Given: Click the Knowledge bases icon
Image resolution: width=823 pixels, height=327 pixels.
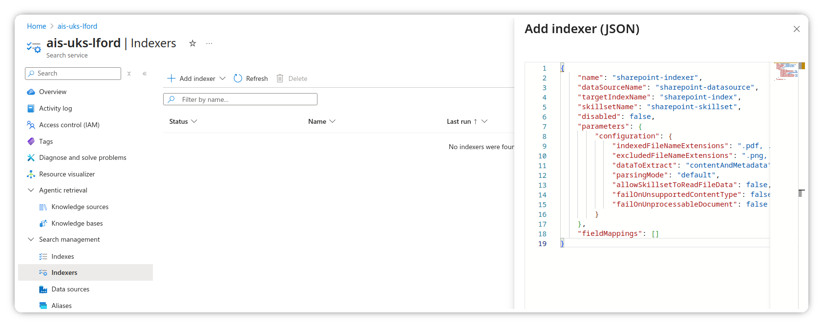Looking at the screenshot, I should coord(43,223).
